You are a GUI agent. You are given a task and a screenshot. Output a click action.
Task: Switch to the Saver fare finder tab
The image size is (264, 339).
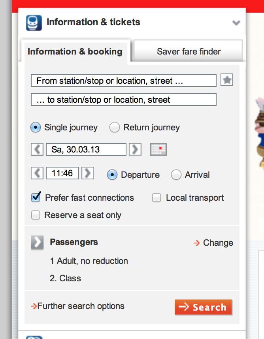(189, 51)
